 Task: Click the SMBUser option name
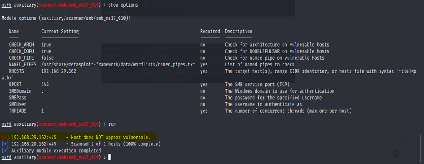[x=18, y=104]
